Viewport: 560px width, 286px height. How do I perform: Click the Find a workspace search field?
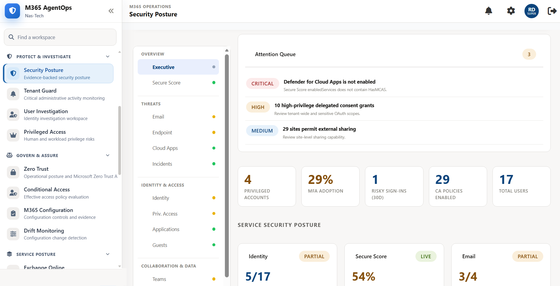(x=60, y=37)
